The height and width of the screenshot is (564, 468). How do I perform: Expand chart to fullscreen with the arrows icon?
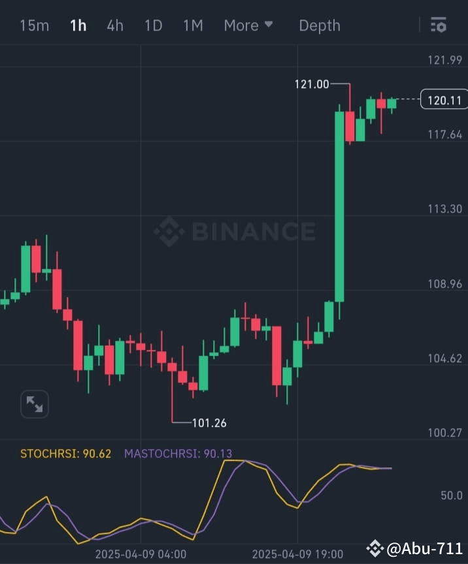35,404
